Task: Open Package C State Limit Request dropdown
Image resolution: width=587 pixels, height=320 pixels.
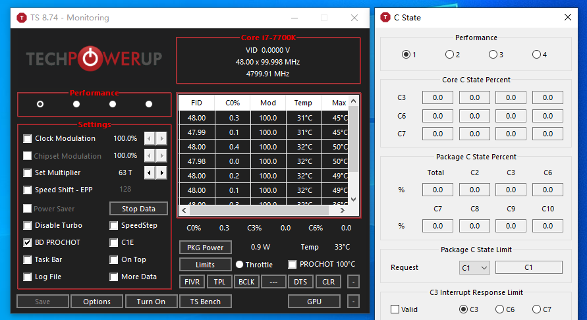Action: (x=474, y=267)
